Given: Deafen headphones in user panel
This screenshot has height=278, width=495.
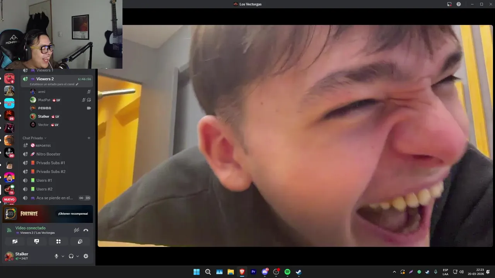Looking at the screenshot, I should click(71, 256).
